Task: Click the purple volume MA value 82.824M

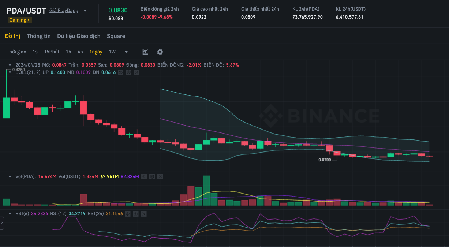Action: [x=130, y=176]
